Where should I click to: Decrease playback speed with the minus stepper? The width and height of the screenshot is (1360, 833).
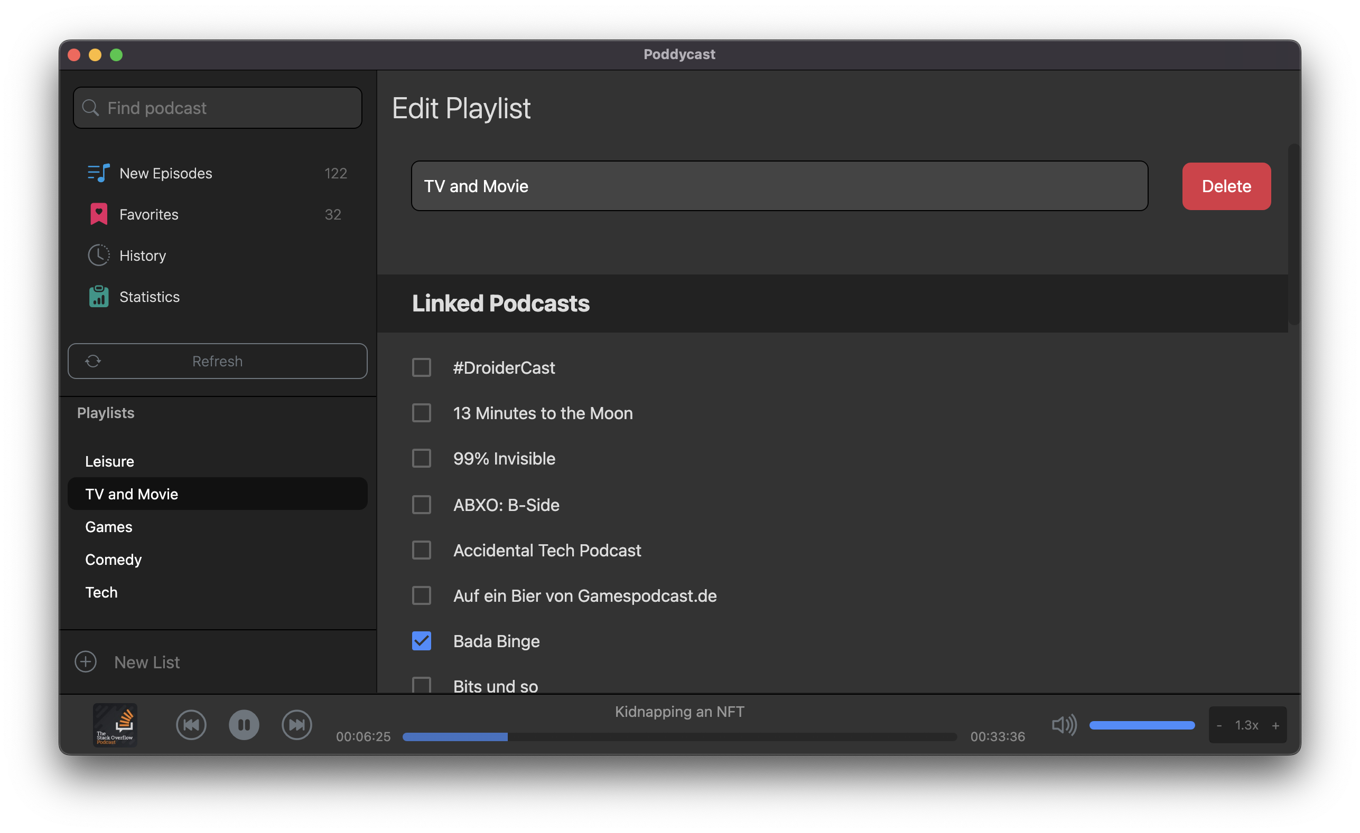1219,725
